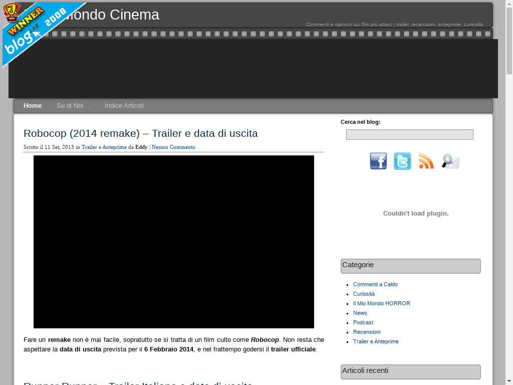Open the Home menu item
This screenshot has width=513, height=385.
[33, 106]
